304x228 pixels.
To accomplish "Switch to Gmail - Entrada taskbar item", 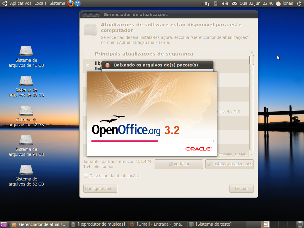I will [157, 224].
